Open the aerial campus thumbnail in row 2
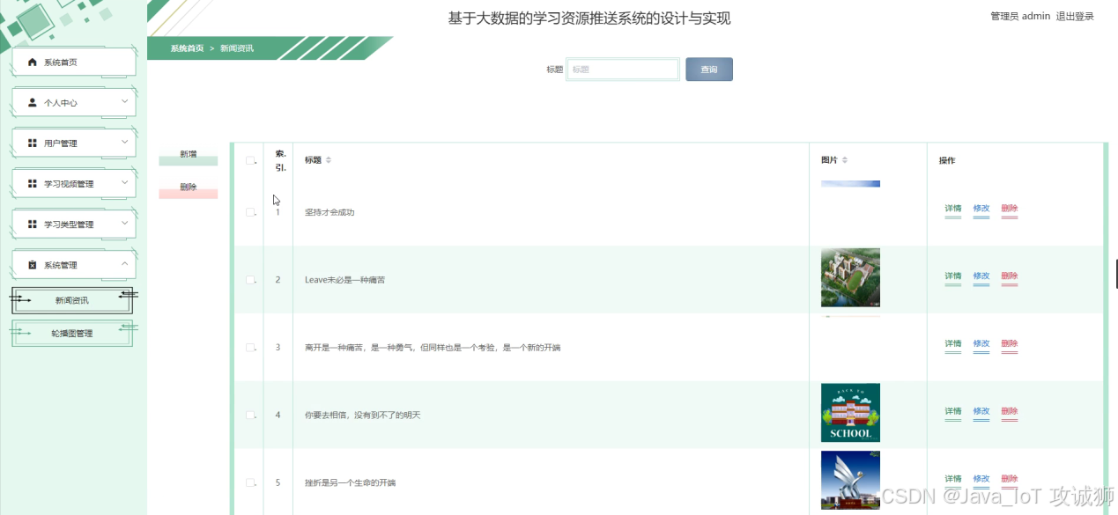Viewport: 1118px width, 515px height. [850, 277]
